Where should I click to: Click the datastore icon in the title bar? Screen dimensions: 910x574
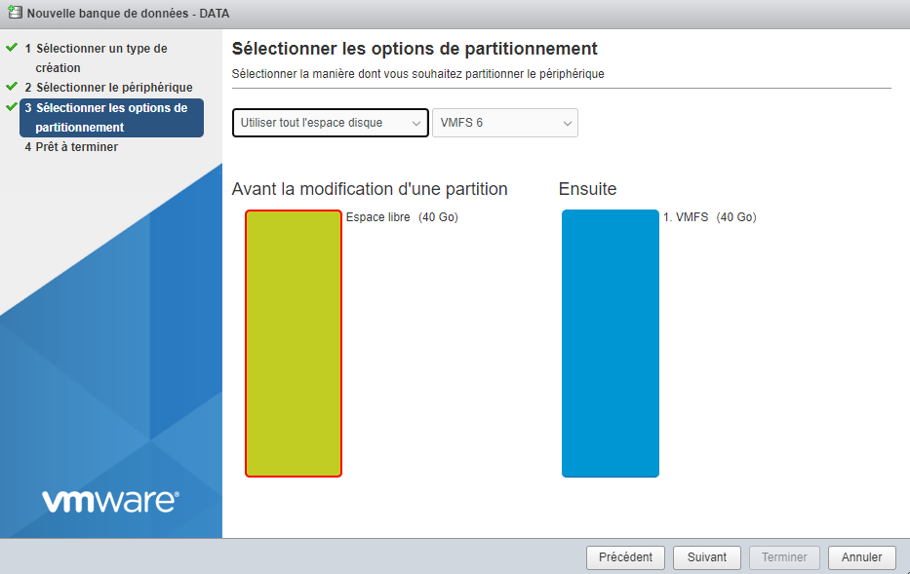(x=15, y=14)
